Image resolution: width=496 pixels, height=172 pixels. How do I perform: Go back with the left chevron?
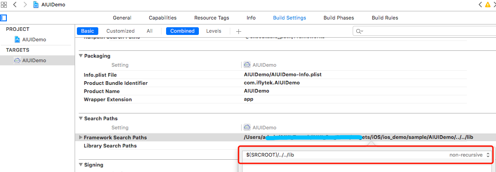point(15,5)
